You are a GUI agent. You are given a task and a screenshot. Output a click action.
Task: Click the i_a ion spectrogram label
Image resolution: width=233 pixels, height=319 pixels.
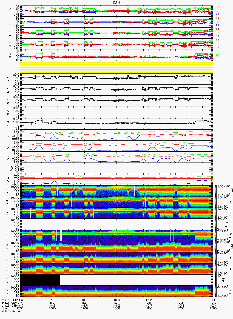click(7, 235)
